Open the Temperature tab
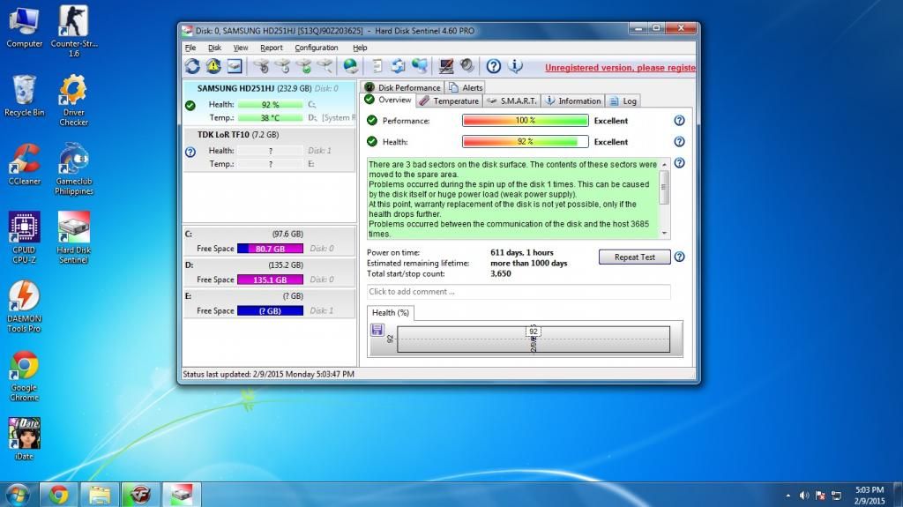Viewport: 903px width, 507px height. 449,101
